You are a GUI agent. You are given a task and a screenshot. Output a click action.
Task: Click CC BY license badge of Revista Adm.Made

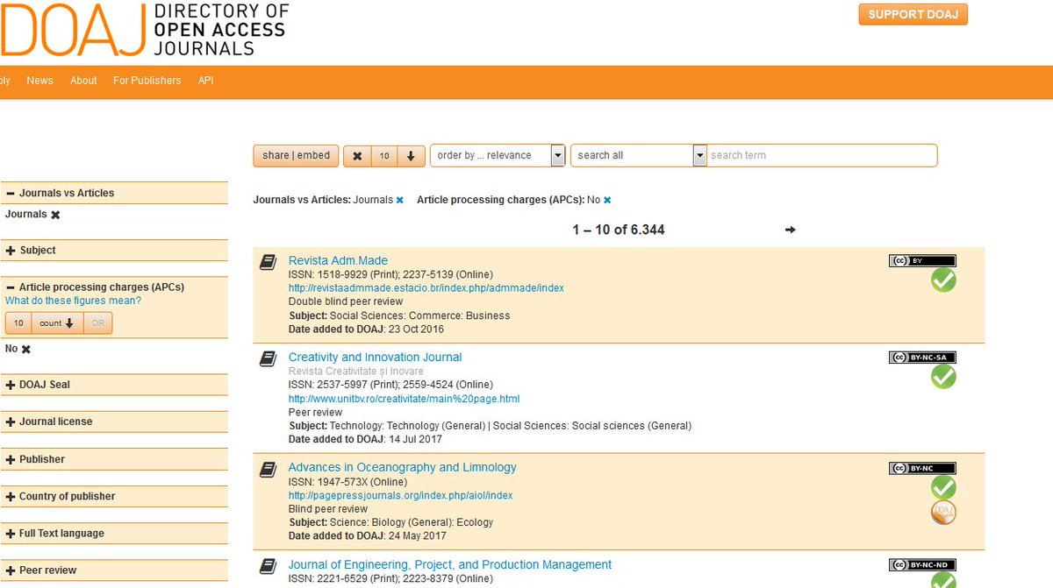(922, 260)
